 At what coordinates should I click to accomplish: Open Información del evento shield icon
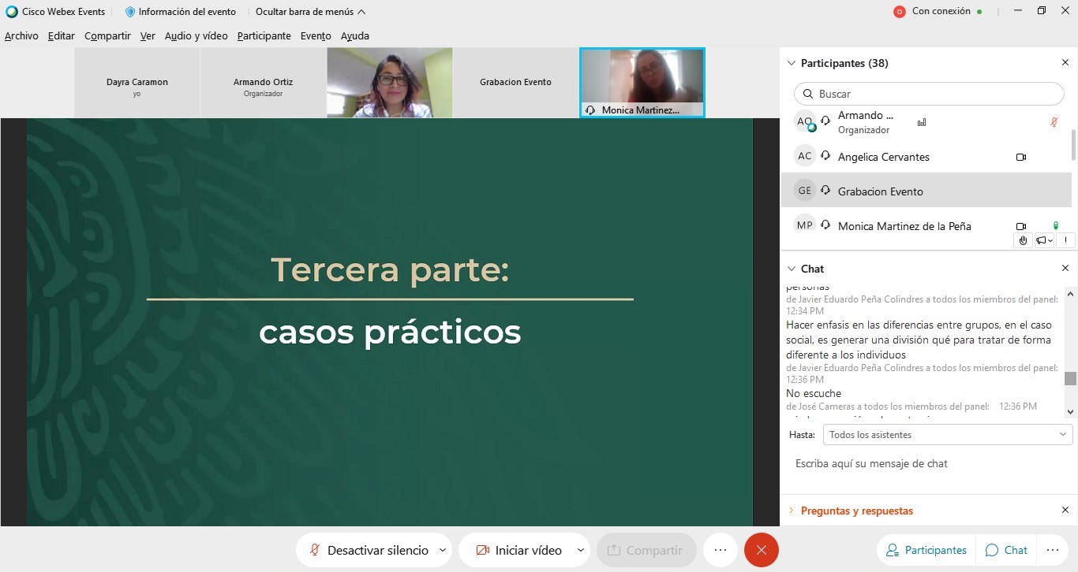(130, 12)
